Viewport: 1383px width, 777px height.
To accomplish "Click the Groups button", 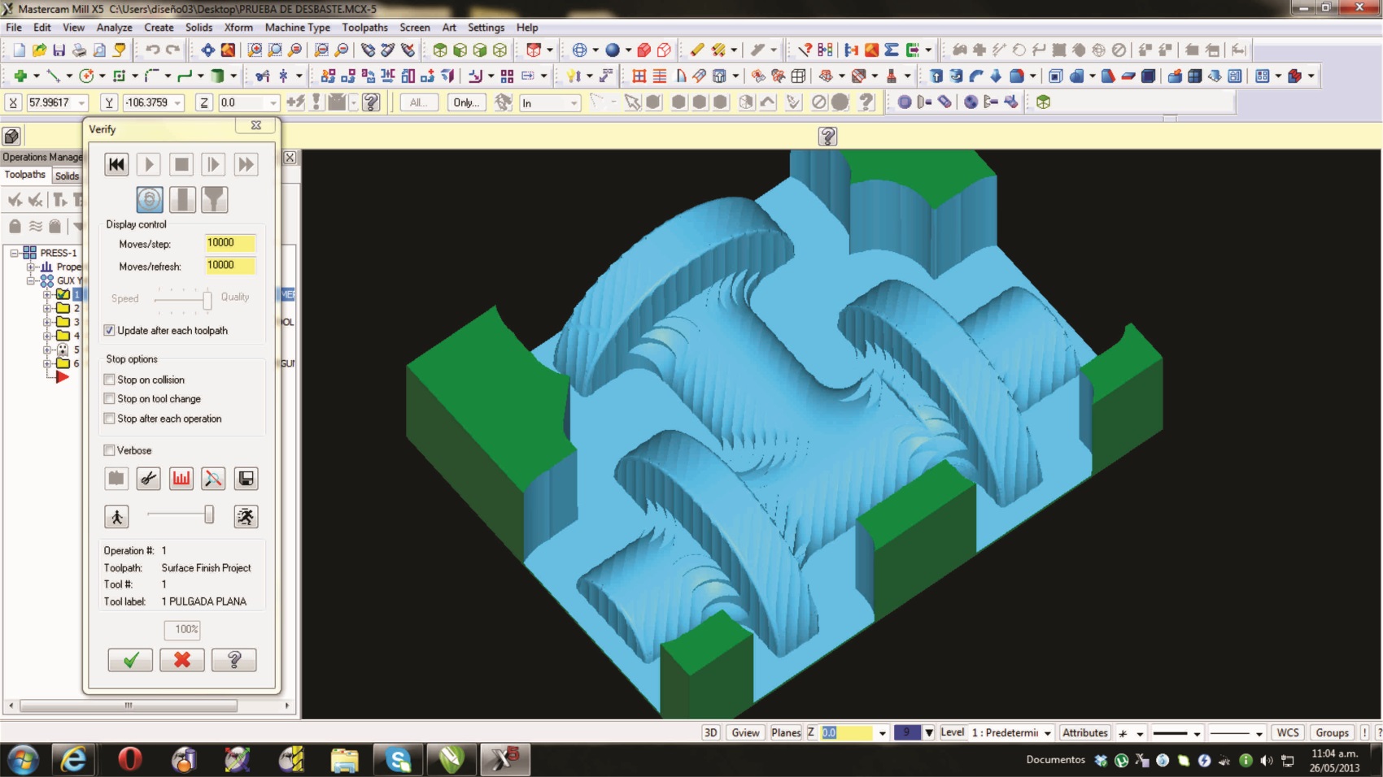I will pos(1333,732).
